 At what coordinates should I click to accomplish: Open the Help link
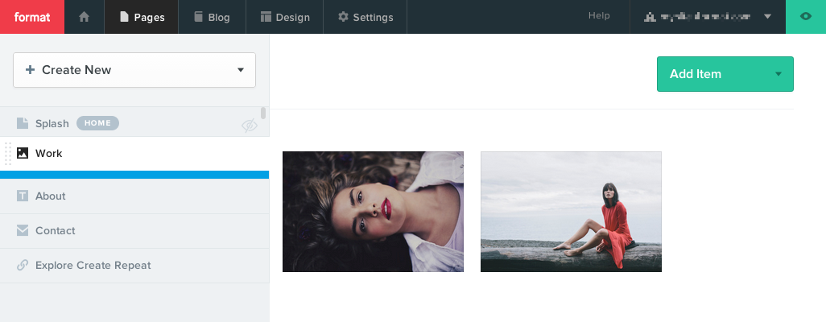[x=599, y=16]
